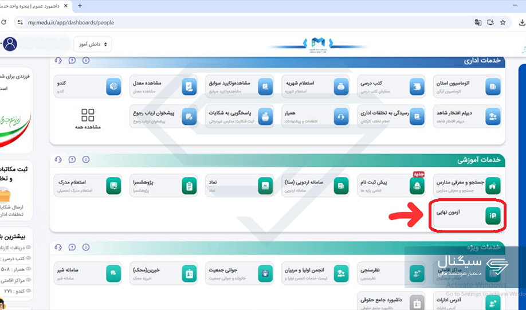This screenshot has width=526, height=310.
Task: Open the کتب درسی textbook ordering card
Action: click(x=391, y=87)
